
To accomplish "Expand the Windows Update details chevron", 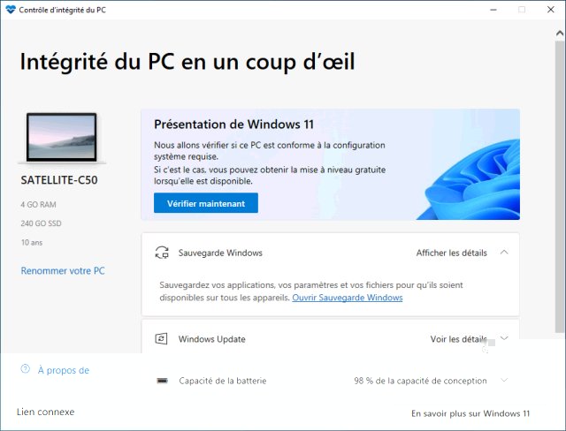I will pyautogui.click(x=504, y=338).
